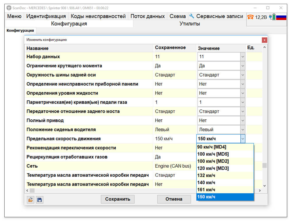
Task: Open the Меню menu
Action: point(14,16)
